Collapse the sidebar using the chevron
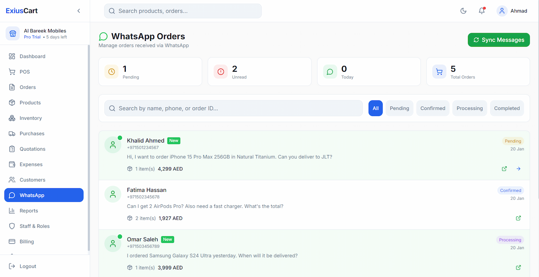The image size is (539, 277). [79, 11]
